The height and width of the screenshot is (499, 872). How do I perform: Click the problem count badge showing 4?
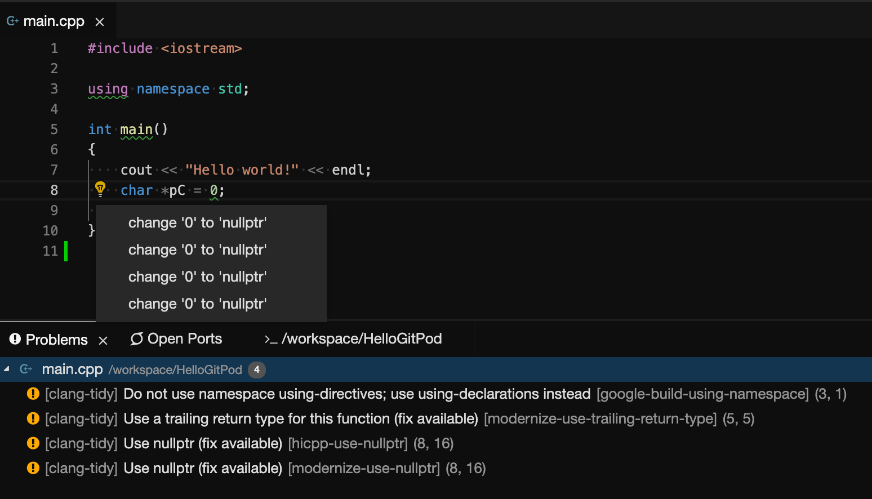[x=256, y=369]
